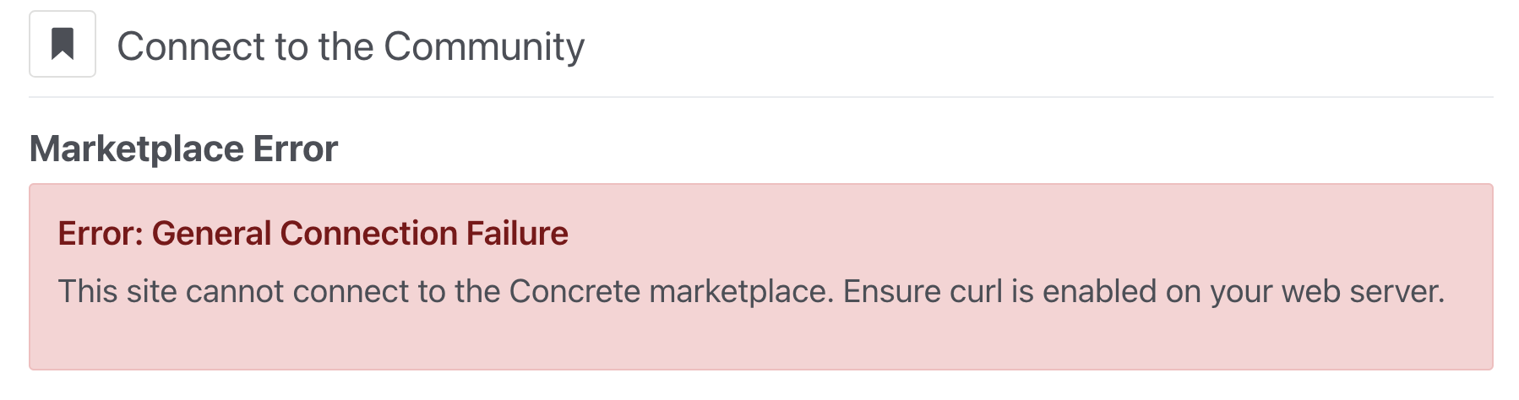
Task: Click the word 'curl' in the error message
Action: 976,292
